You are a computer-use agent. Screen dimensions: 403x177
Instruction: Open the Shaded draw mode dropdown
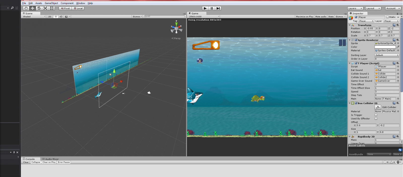pos(34,17)
